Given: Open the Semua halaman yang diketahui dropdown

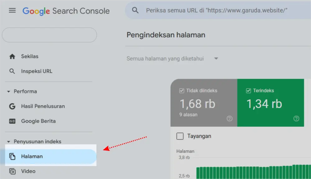Looking at the screenshot, I should tap(172, 59).
